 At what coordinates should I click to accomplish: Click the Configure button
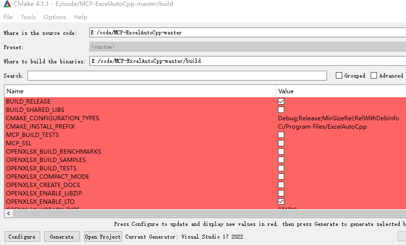[22, 237]
